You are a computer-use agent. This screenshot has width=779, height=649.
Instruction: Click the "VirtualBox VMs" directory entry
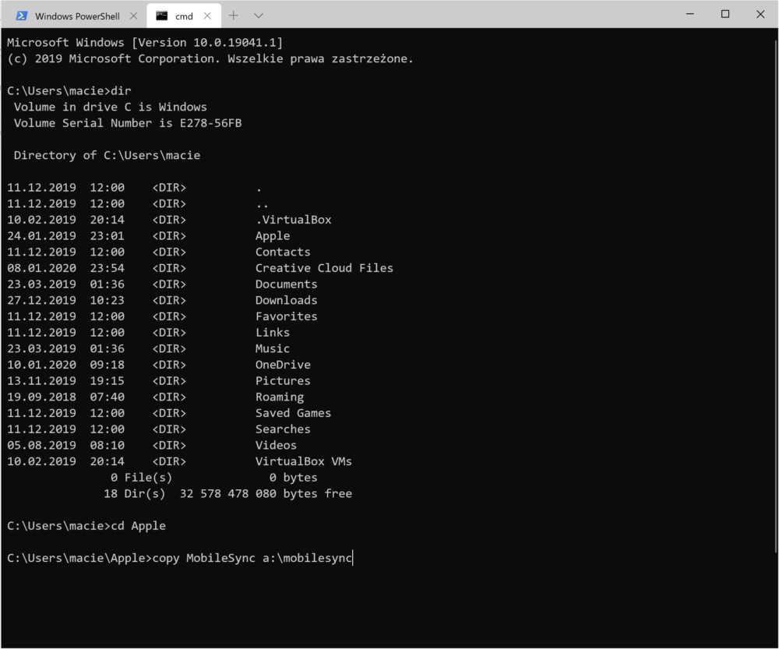(x=304, y=461)
